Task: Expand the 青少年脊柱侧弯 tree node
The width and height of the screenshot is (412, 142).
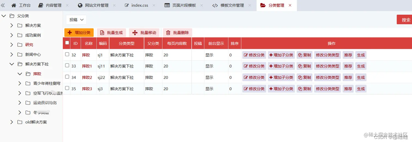Action: (20, 83)
